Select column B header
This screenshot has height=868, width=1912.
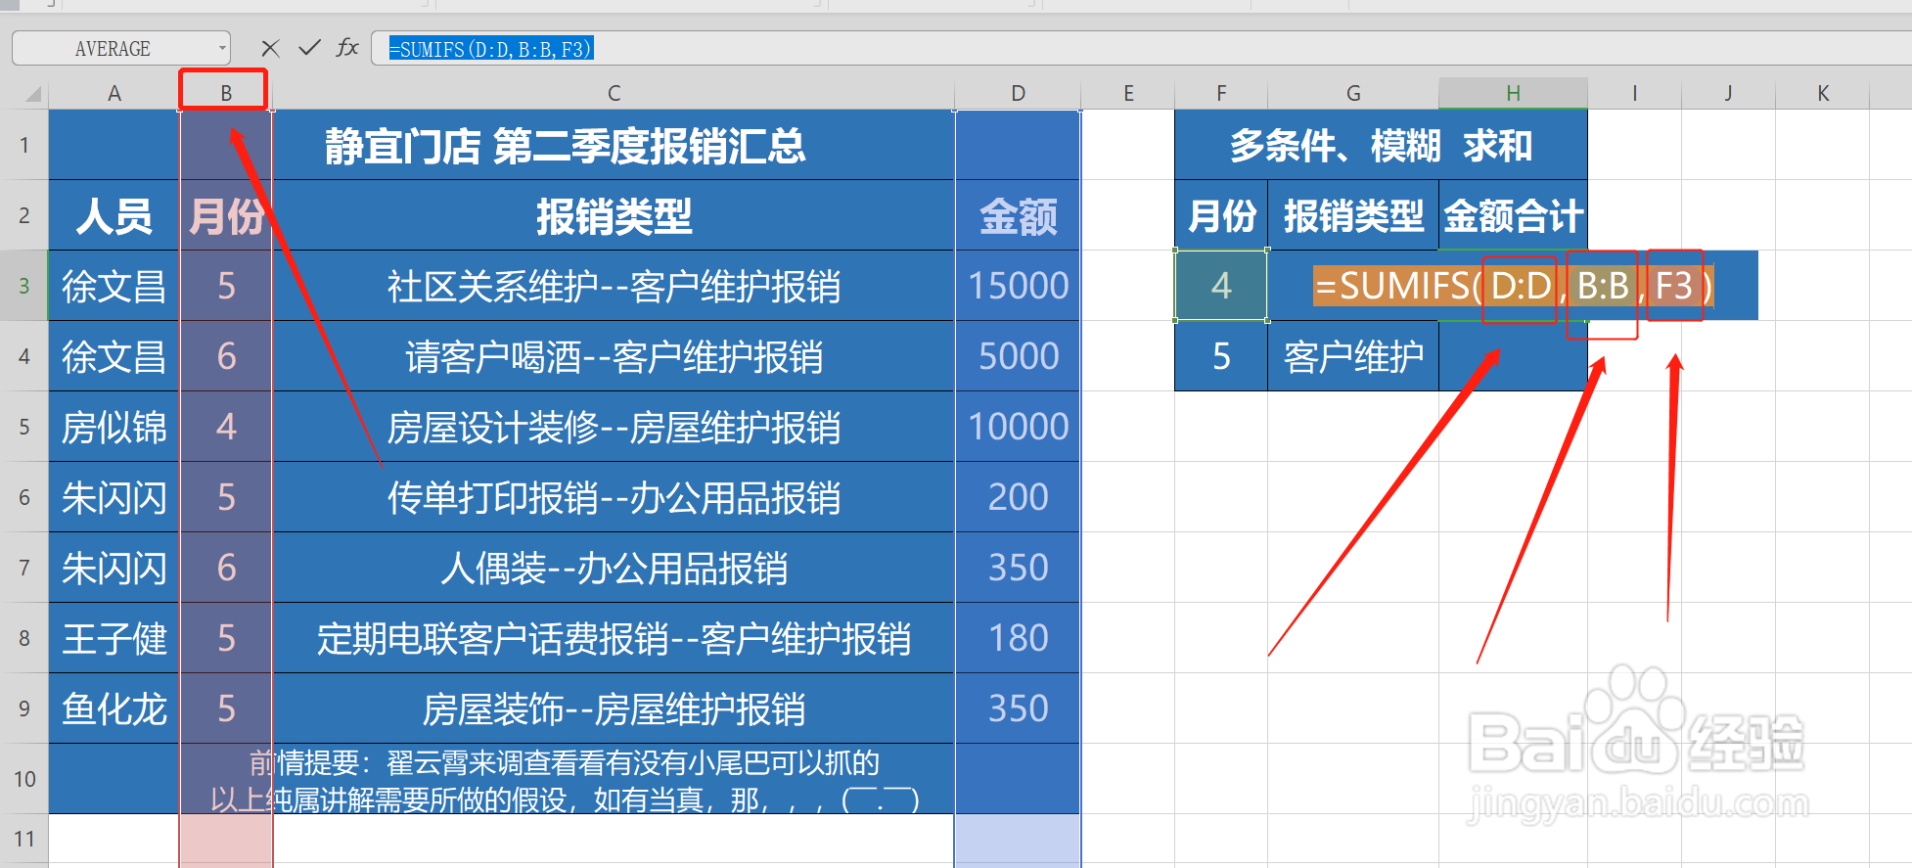226,93
